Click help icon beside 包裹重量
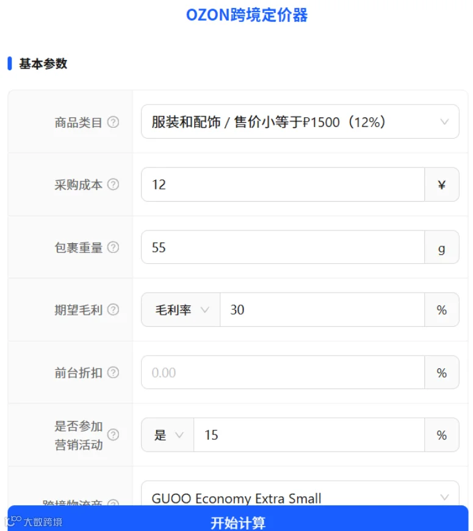 113,247
